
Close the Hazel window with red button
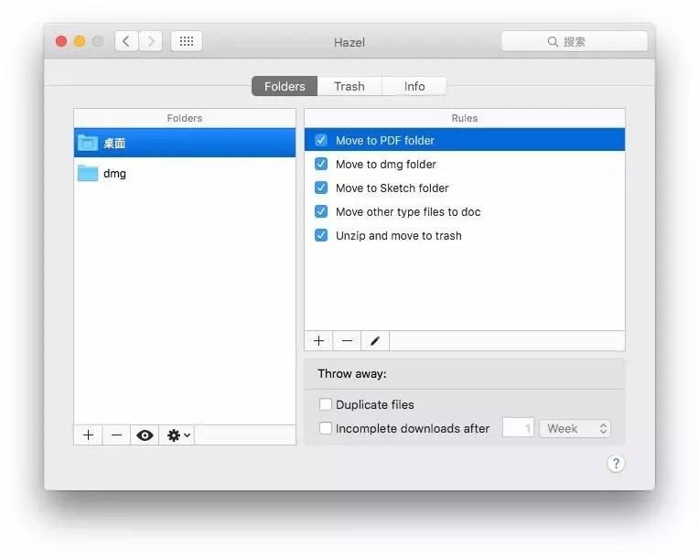click(x=61, y=41)
